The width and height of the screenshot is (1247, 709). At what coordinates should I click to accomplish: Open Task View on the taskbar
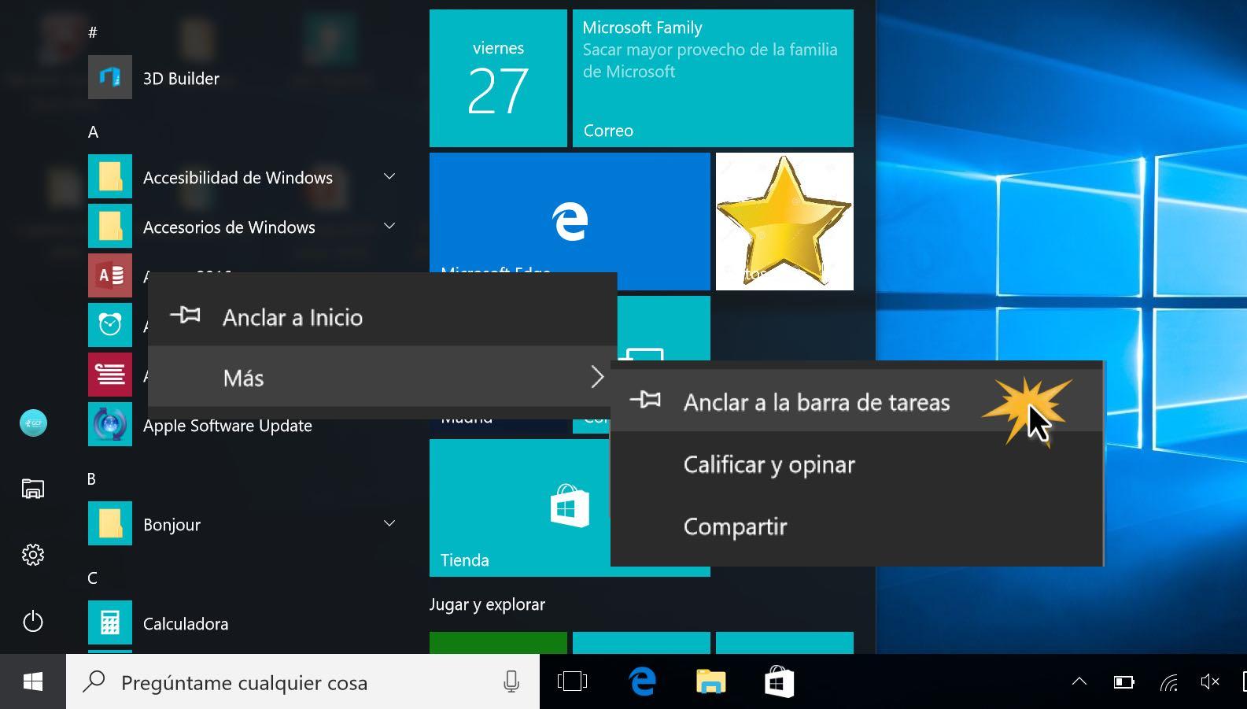[572, 681]
